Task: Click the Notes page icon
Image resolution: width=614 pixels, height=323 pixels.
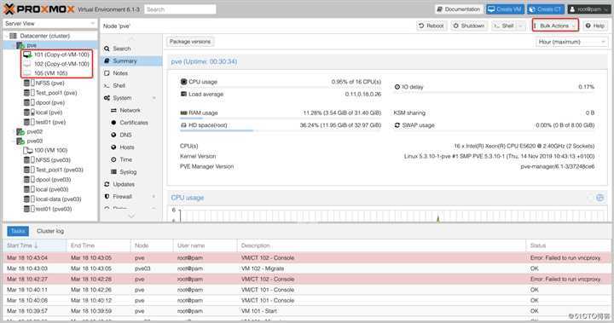Action: point(107,73)
